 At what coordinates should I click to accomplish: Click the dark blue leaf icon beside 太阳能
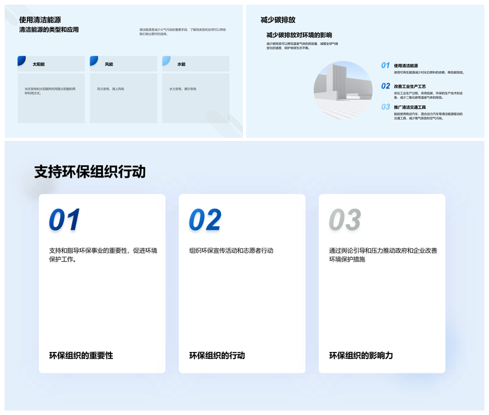coord(21,61)
